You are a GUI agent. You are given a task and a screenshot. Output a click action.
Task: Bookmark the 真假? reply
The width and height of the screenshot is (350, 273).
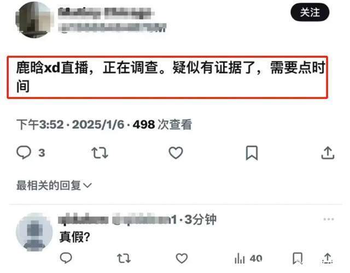coord(297,258)
